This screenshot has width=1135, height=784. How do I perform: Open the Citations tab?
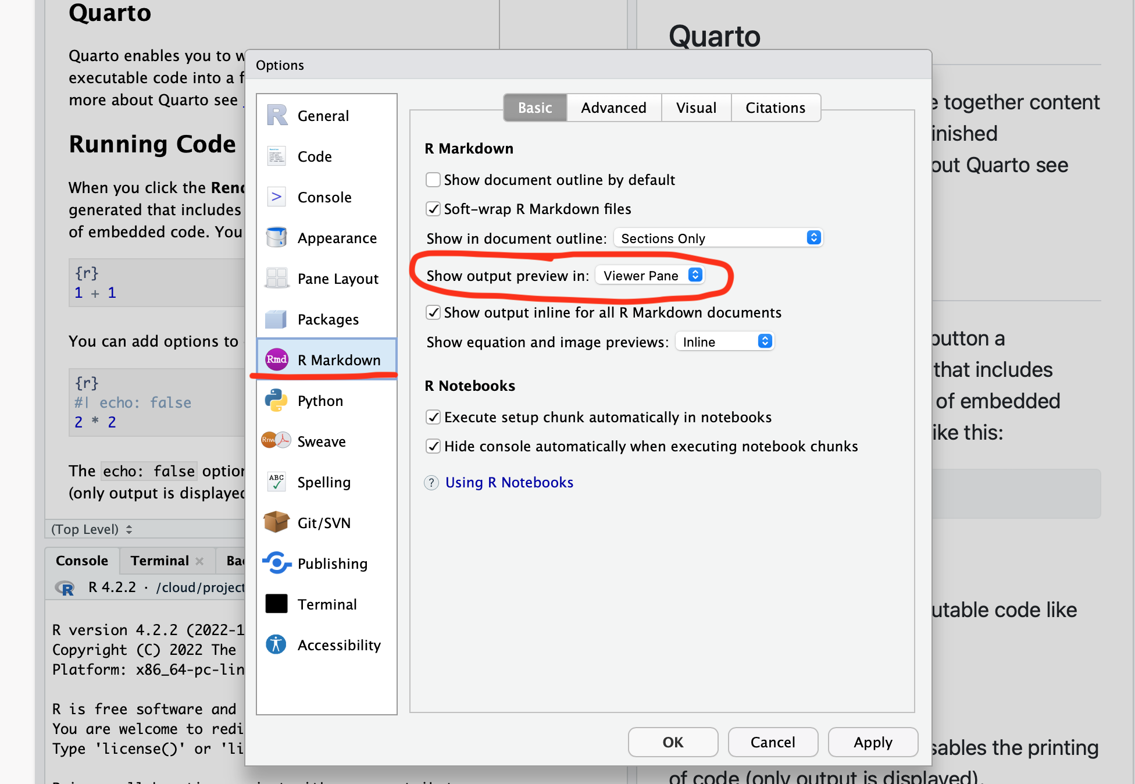pos(776,108)
